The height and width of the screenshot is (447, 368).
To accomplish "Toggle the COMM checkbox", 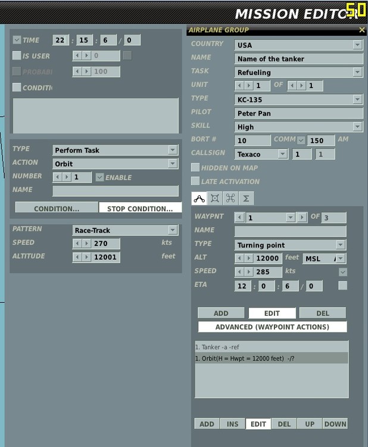I will tap(301, 140).
